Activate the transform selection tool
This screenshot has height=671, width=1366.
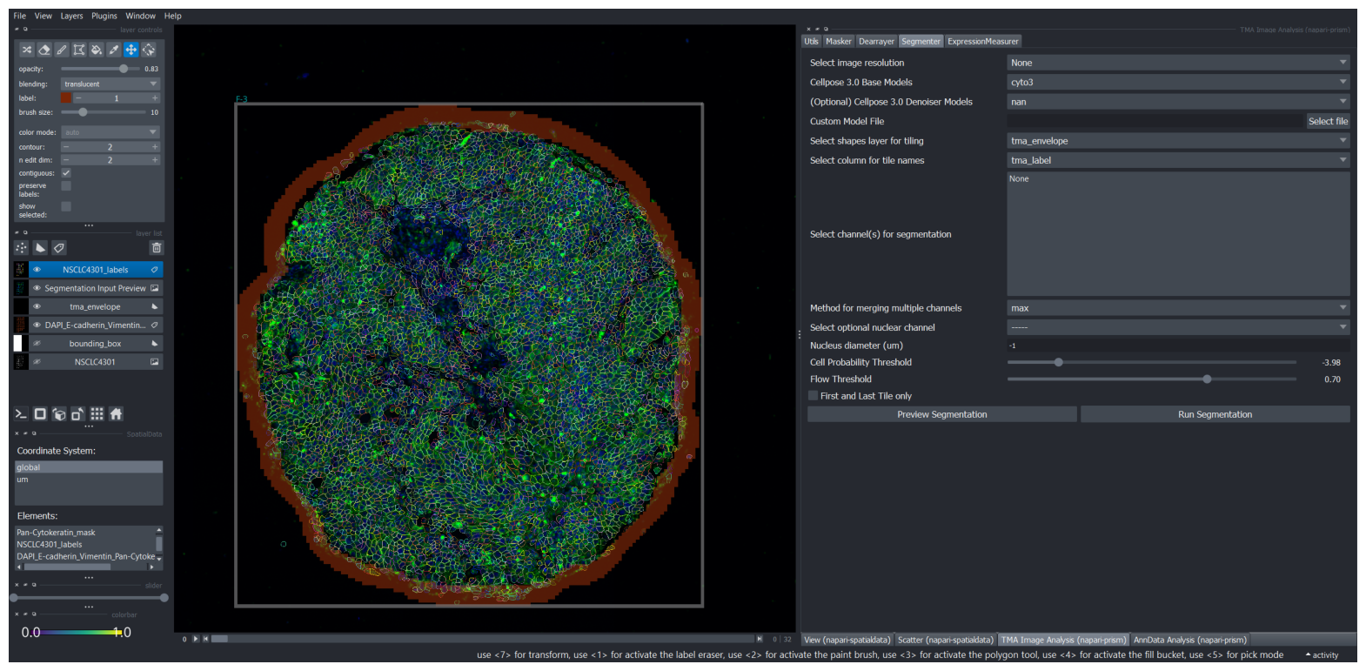[x=149, y=50]
